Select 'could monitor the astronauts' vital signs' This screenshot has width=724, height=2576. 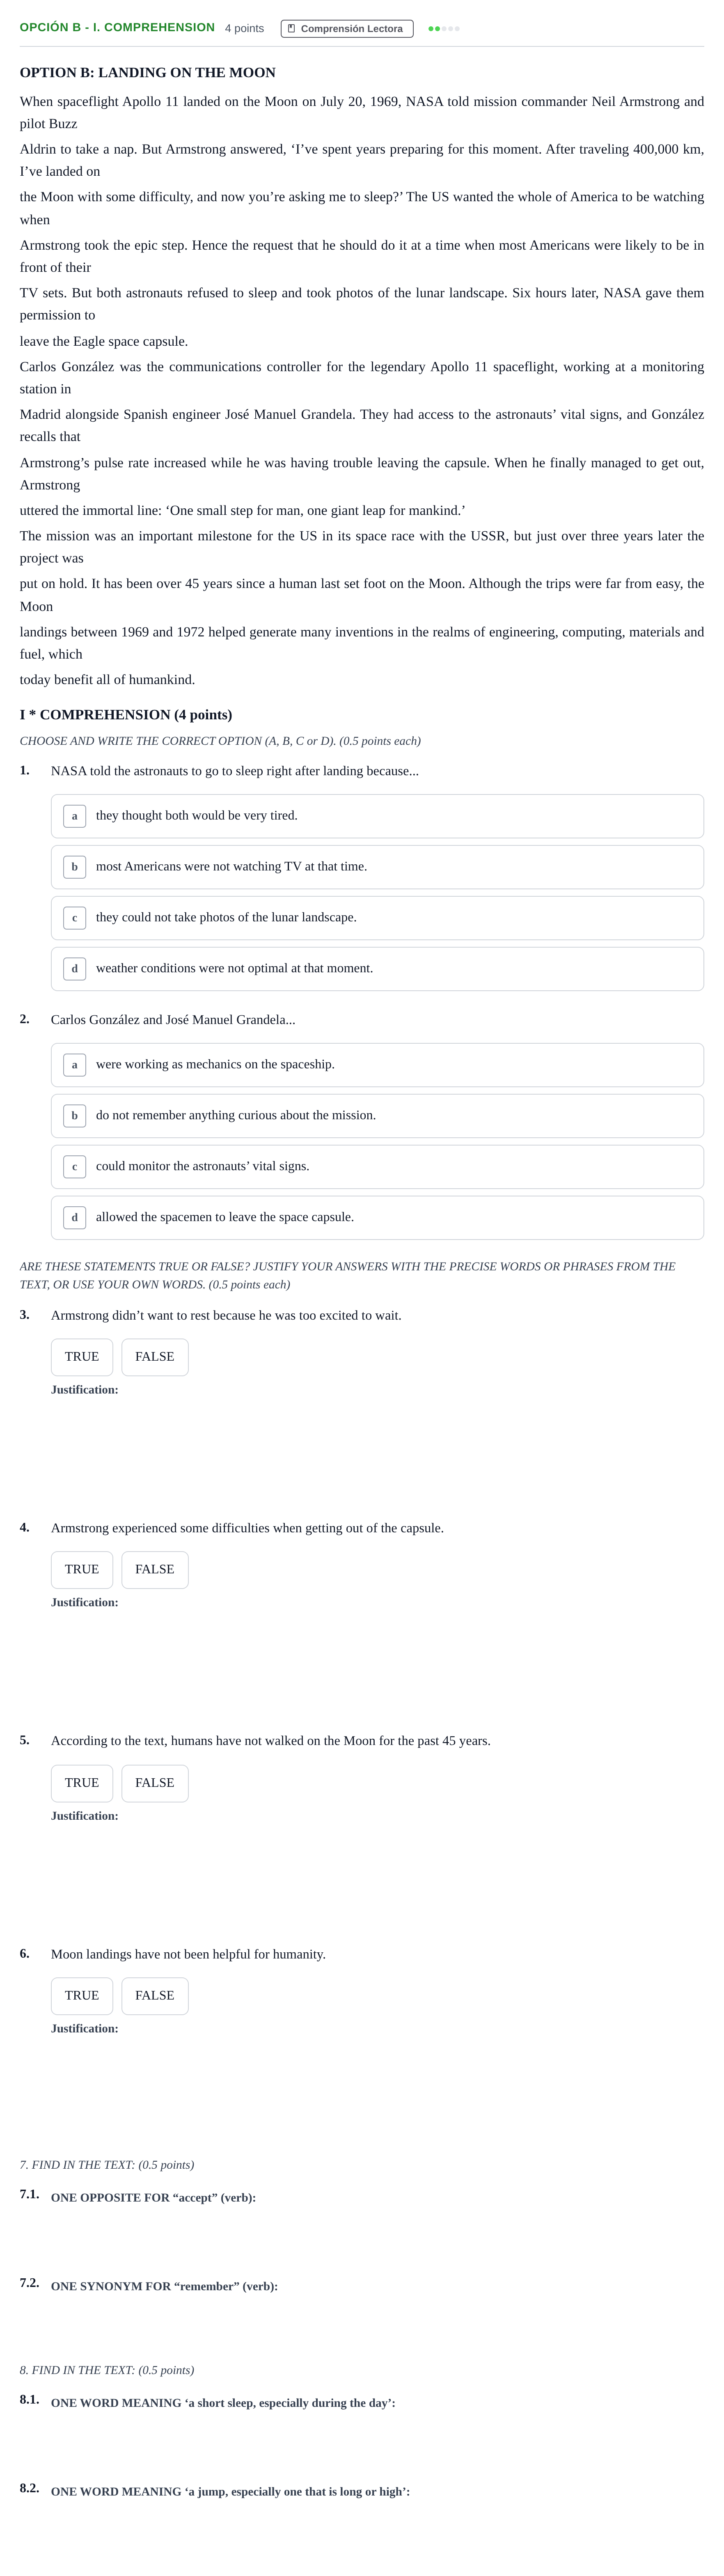tap(377, 1167)
